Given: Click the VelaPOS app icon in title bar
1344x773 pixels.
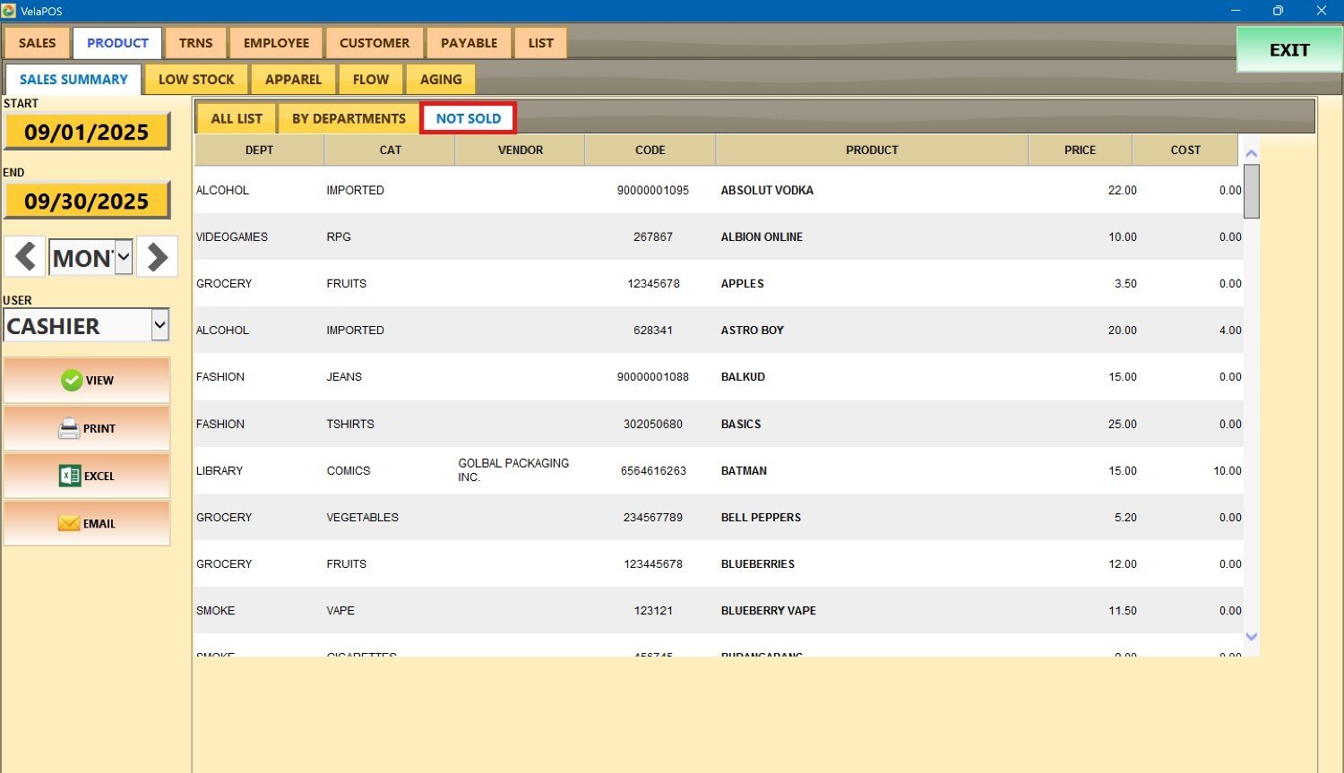Looking at the screenshot, I should [x=9, y=11].
